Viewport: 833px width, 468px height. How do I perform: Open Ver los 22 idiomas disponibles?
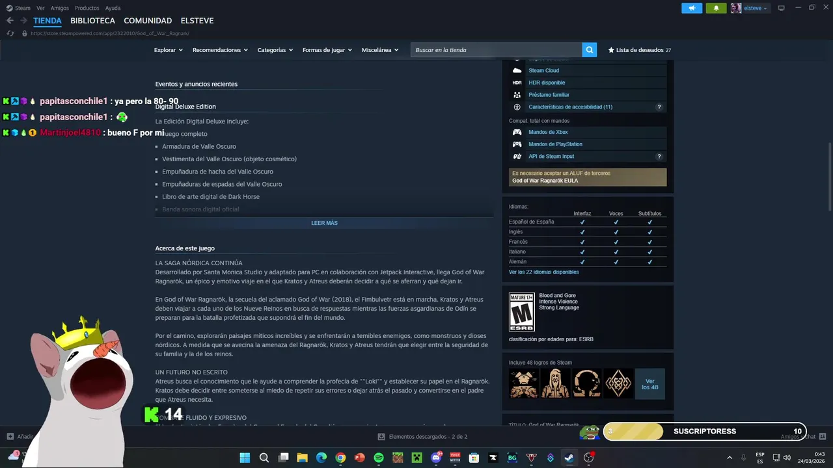(543, 272)
